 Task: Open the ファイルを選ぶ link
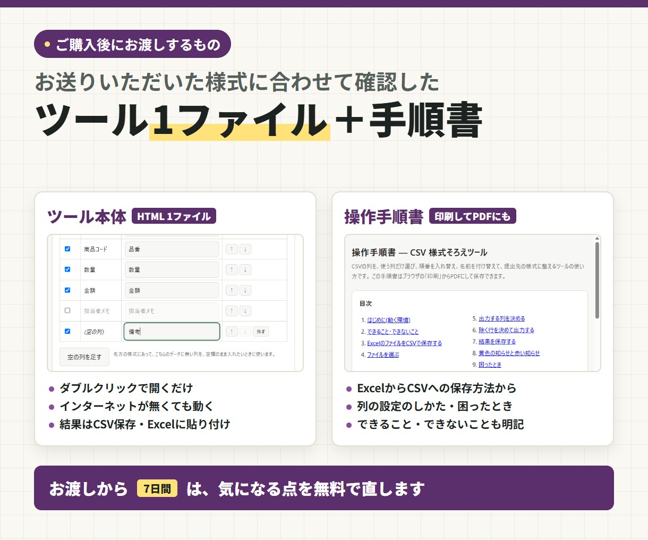tap(383, 355)
